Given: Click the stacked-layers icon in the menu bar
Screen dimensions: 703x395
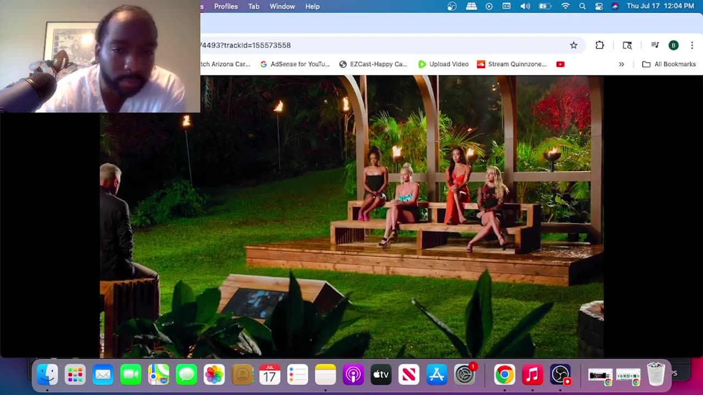Looking at the screenshot, I should tap(471, 7).
